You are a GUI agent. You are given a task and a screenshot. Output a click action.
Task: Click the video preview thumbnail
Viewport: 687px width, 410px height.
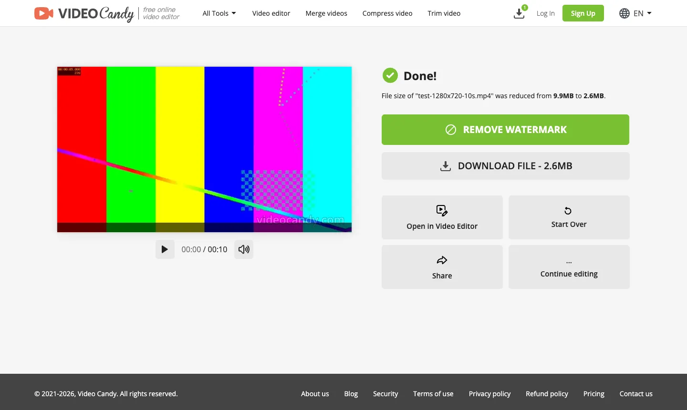204,149
